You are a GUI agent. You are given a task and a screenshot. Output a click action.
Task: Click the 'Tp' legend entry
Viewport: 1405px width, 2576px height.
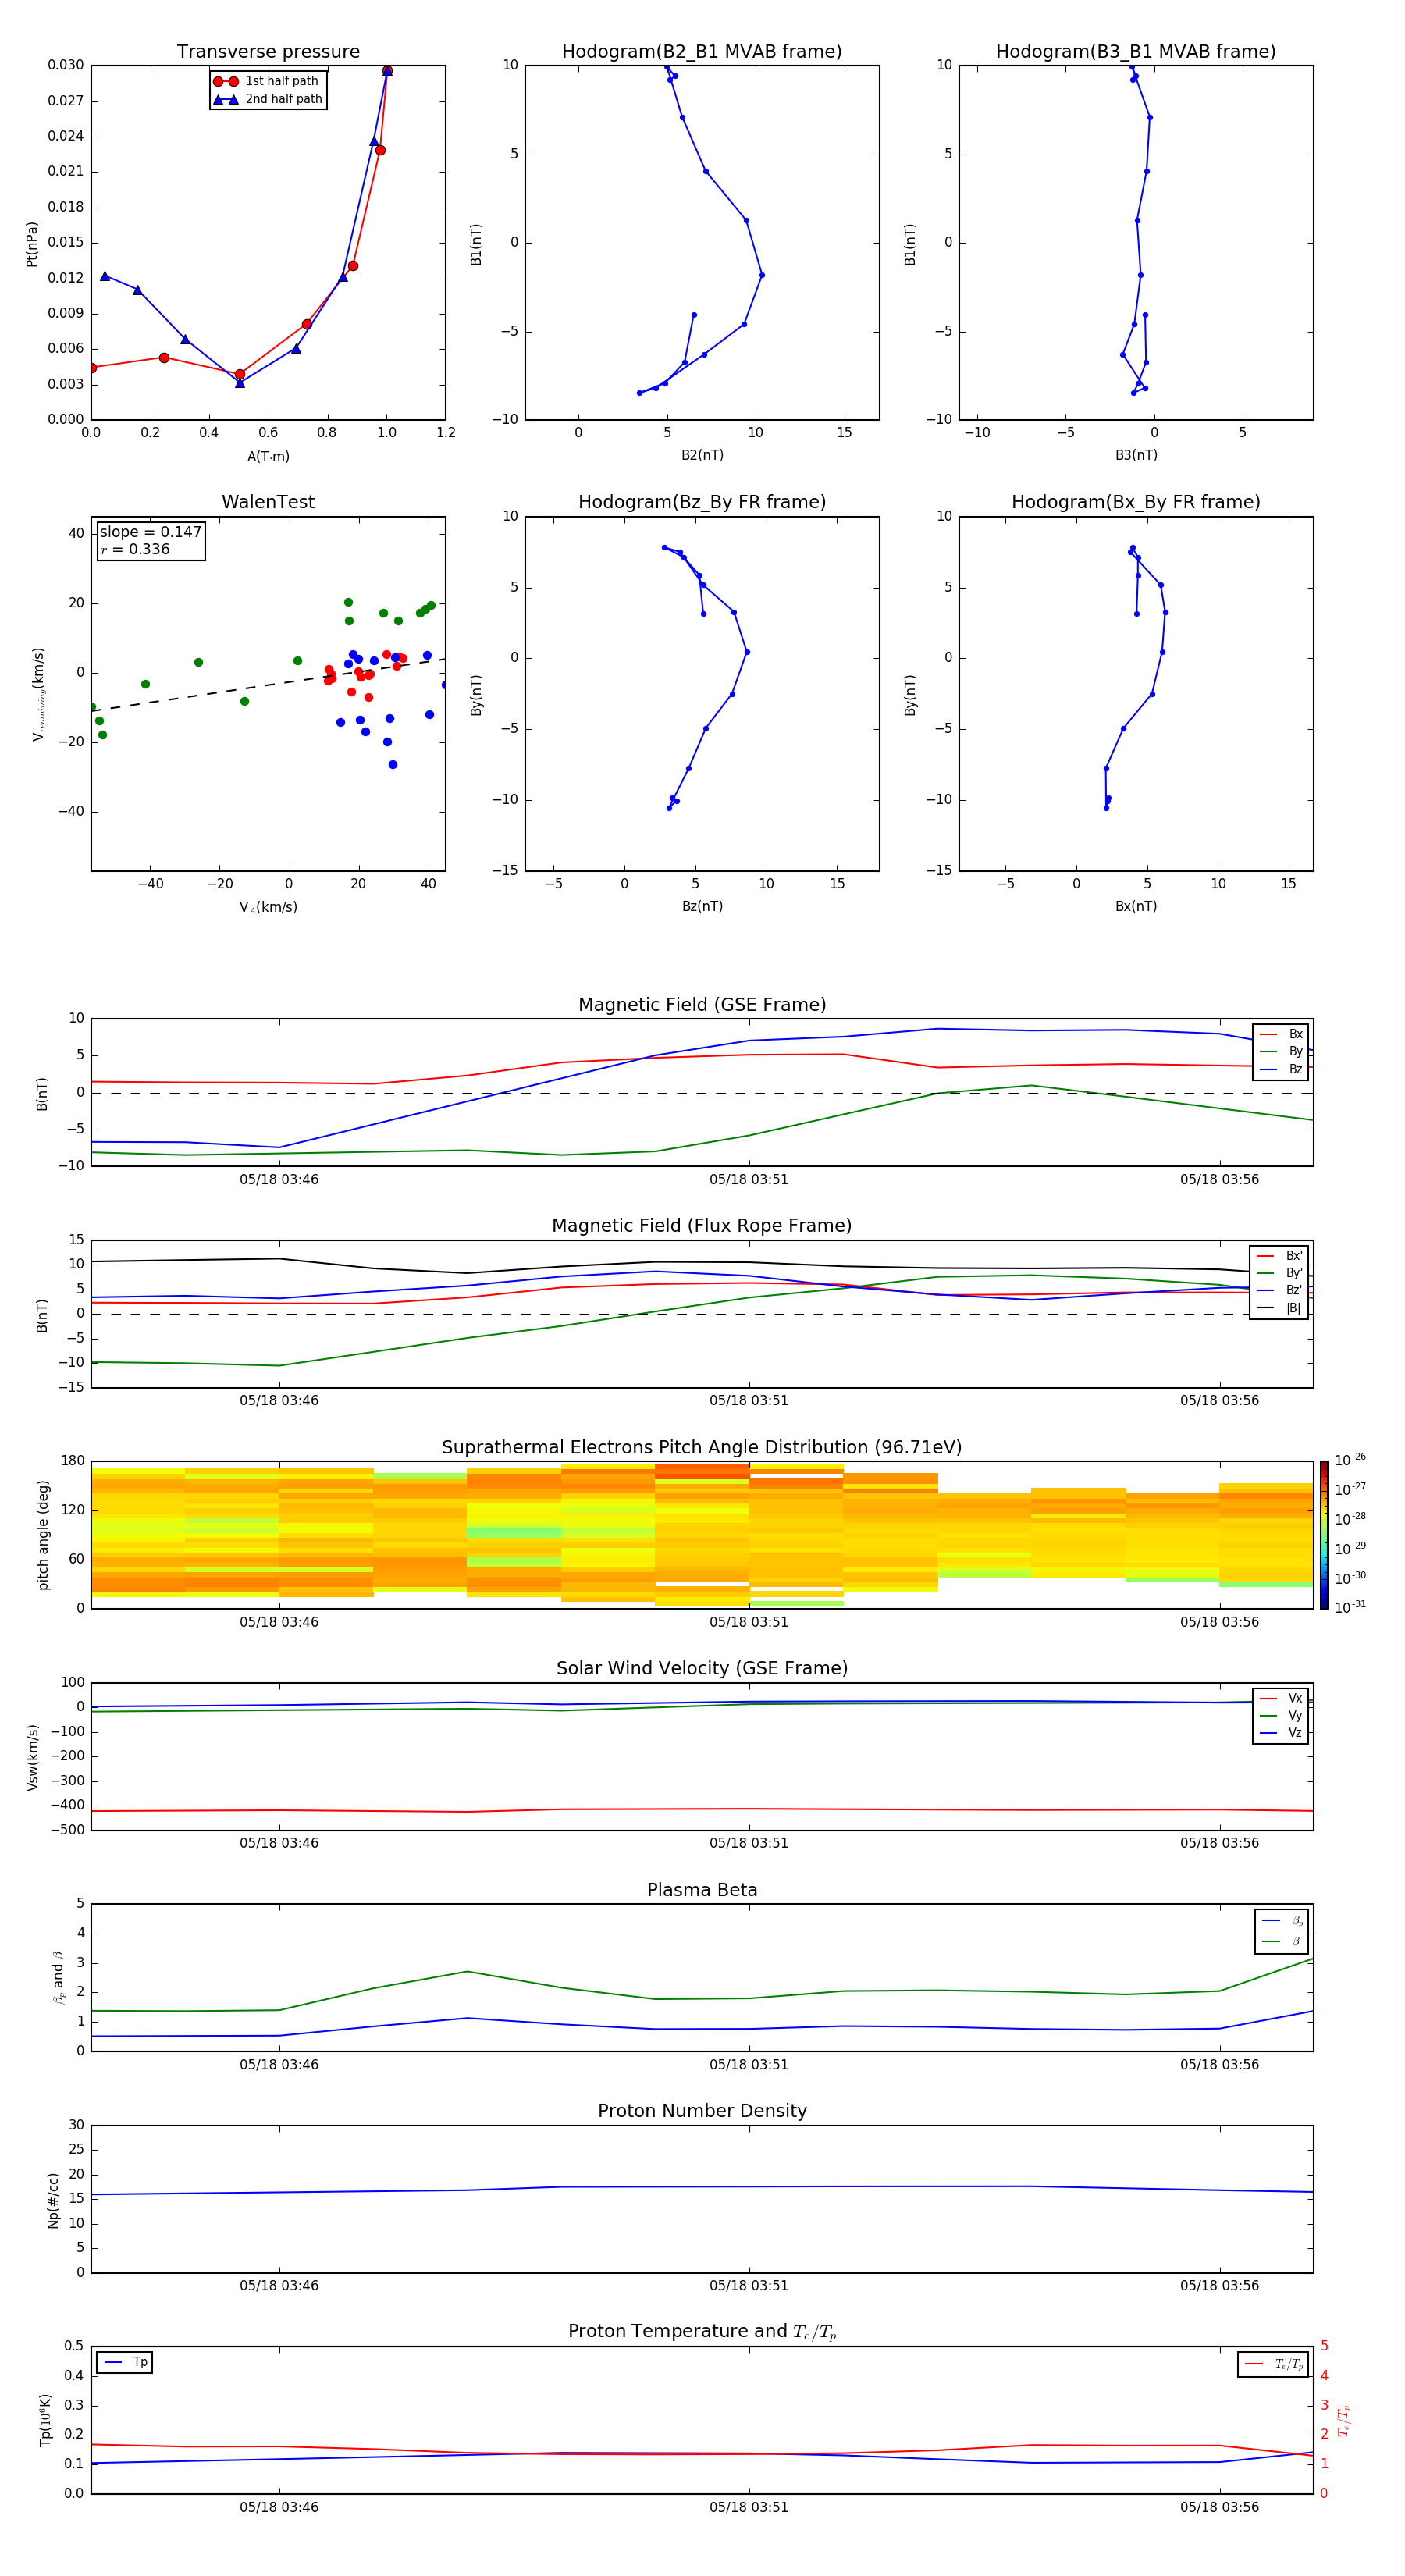click(125, 2363)
